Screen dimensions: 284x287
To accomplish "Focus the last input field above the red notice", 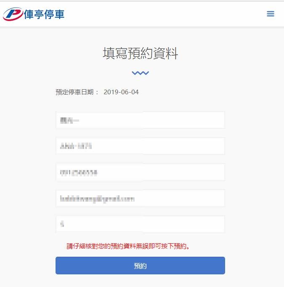I will coord(141,224).
